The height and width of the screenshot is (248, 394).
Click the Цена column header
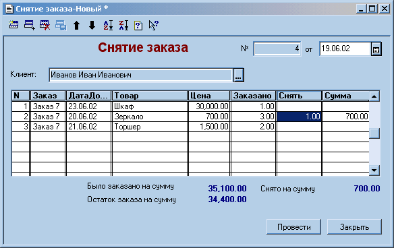point(209,96)
